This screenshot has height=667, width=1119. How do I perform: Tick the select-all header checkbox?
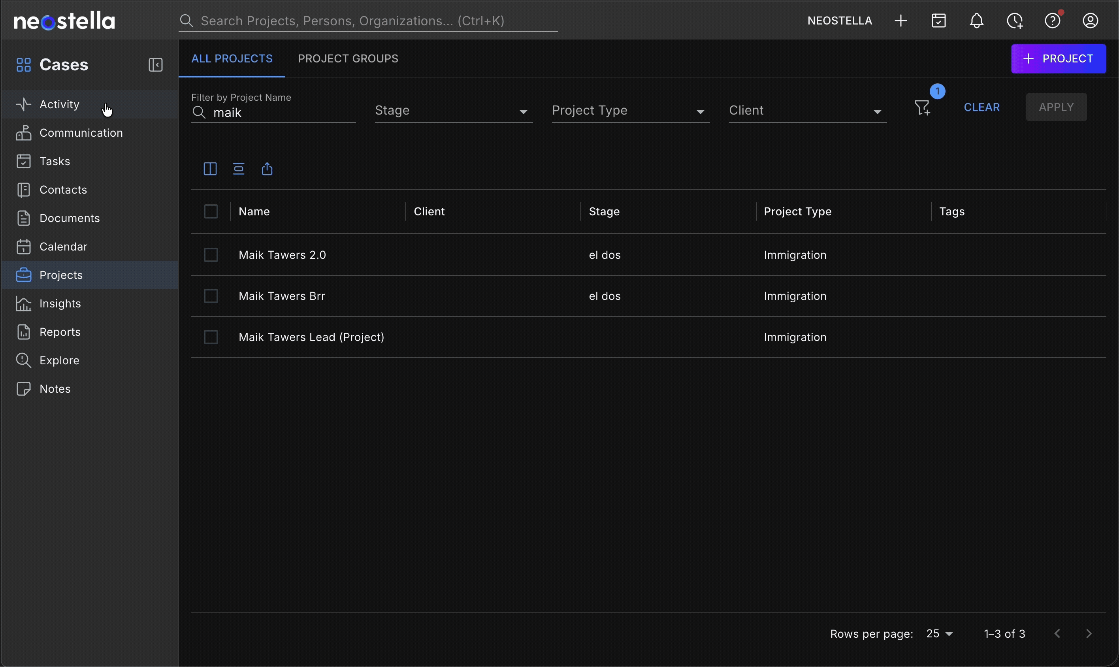[211, 211]
